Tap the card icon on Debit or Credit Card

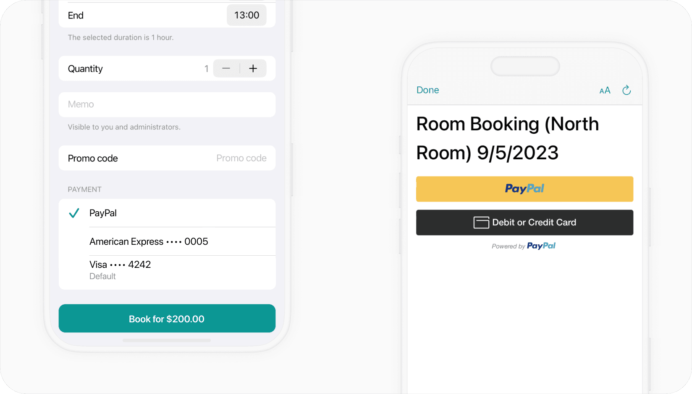pos(481,223)
